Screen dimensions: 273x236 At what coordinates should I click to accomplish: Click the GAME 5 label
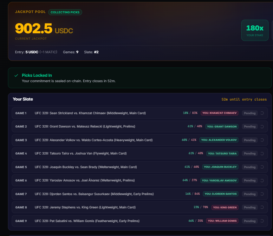tap(21, 167)
